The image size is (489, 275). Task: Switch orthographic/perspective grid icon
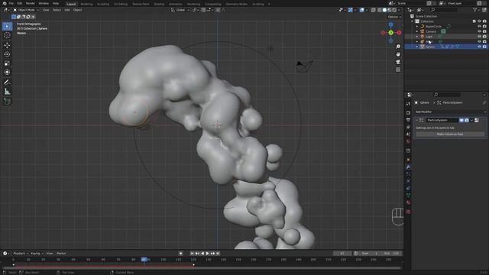(398, 70)
